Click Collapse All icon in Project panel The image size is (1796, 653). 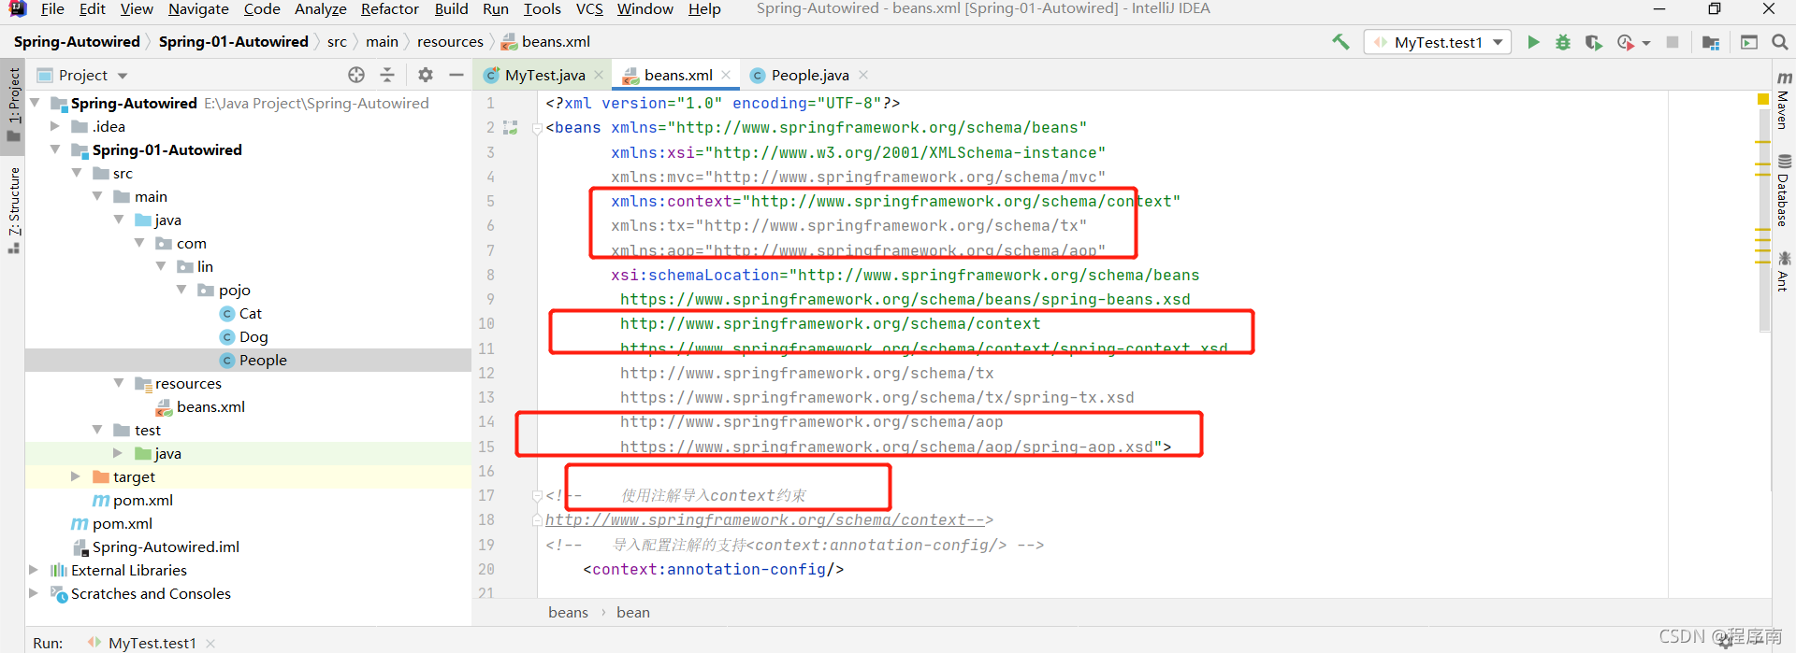coord(387,75)
